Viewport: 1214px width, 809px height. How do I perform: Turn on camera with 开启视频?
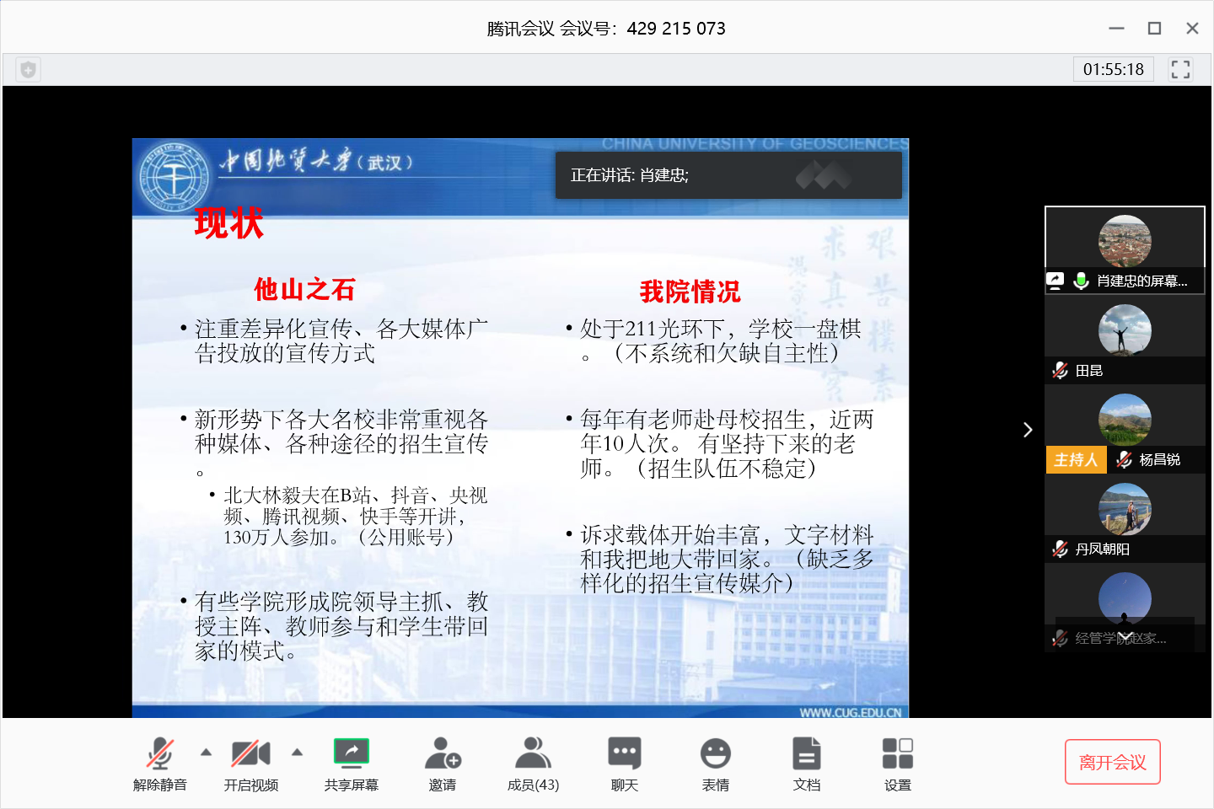click(x=250, y=762)
